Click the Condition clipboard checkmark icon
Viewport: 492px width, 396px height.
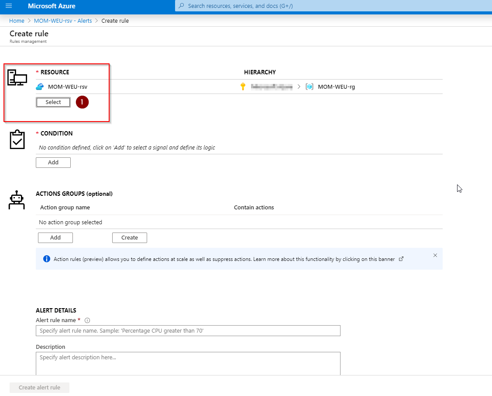[x=17, y=139]
